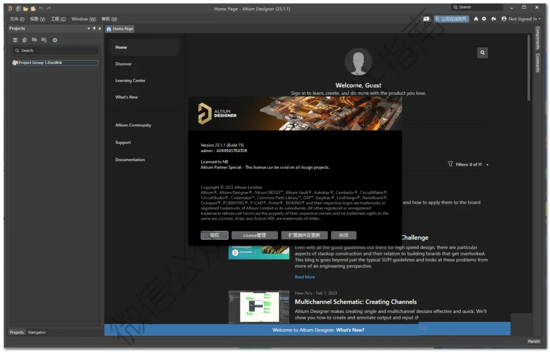
Task: Click the 扩展插件及更新 button
Action: [x=305, y=235]
